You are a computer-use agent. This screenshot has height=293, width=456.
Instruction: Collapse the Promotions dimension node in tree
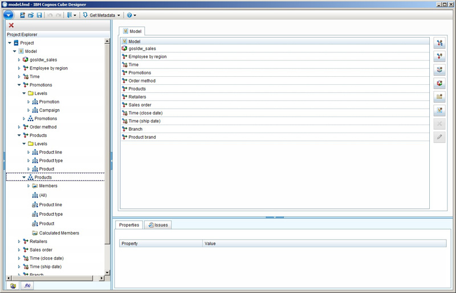click(x=19, y=85)
